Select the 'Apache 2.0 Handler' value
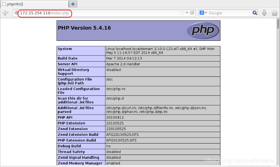Viewport: 280px width, 167px height. (123, 64)
